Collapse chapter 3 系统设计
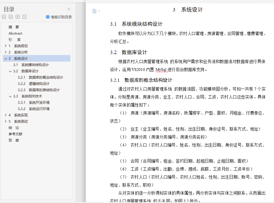274x203 pixels. (6, 59)
